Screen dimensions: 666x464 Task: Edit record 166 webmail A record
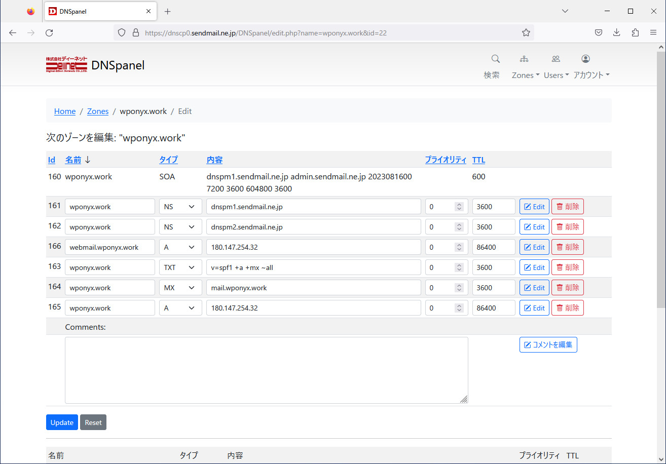534,247
